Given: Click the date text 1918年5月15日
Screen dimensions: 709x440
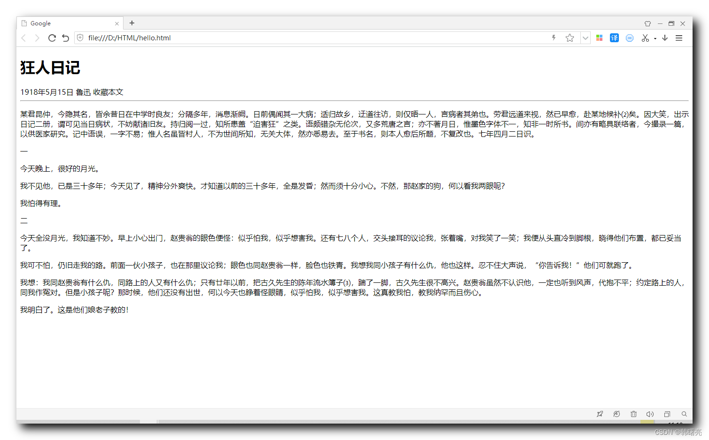Looking at the screenshot, I should (46, 92).
